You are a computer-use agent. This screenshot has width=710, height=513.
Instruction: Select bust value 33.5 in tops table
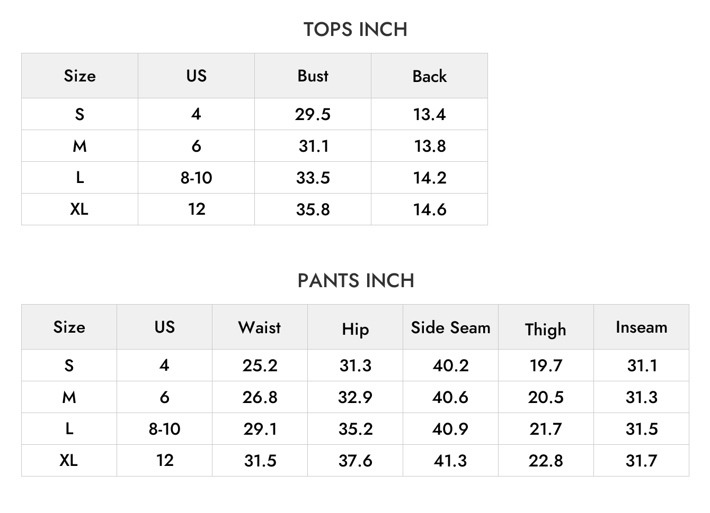point(313,178)
